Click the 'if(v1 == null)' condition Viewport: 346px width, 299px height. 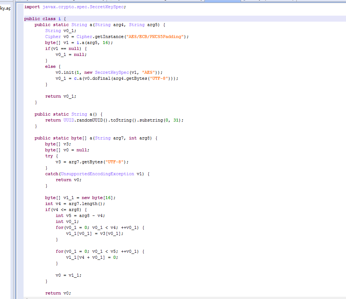63,48
